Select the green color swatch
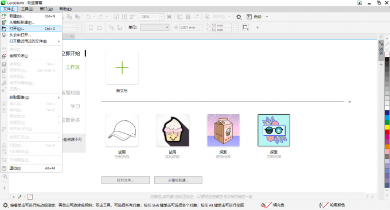The height and width of the screenshot is (210, 390). click(387, 122)
